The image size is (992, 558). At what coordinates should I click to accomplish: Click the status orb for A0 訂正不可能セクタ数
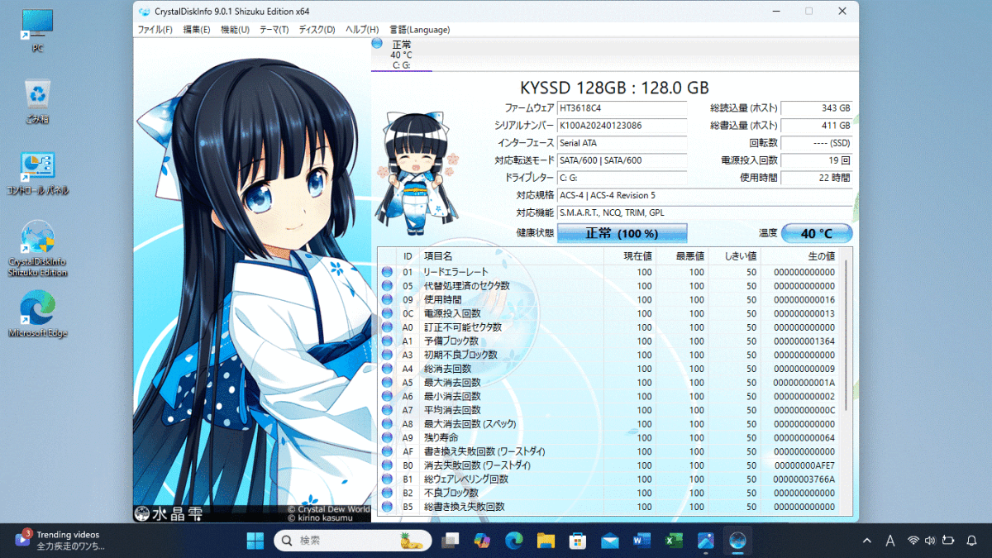pos(387,327)
